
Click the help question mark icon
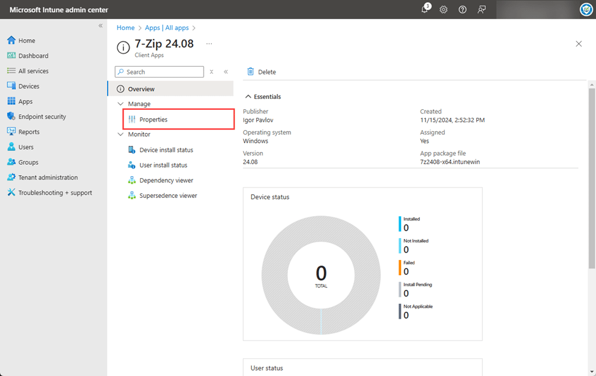click(x=463, y=10)
